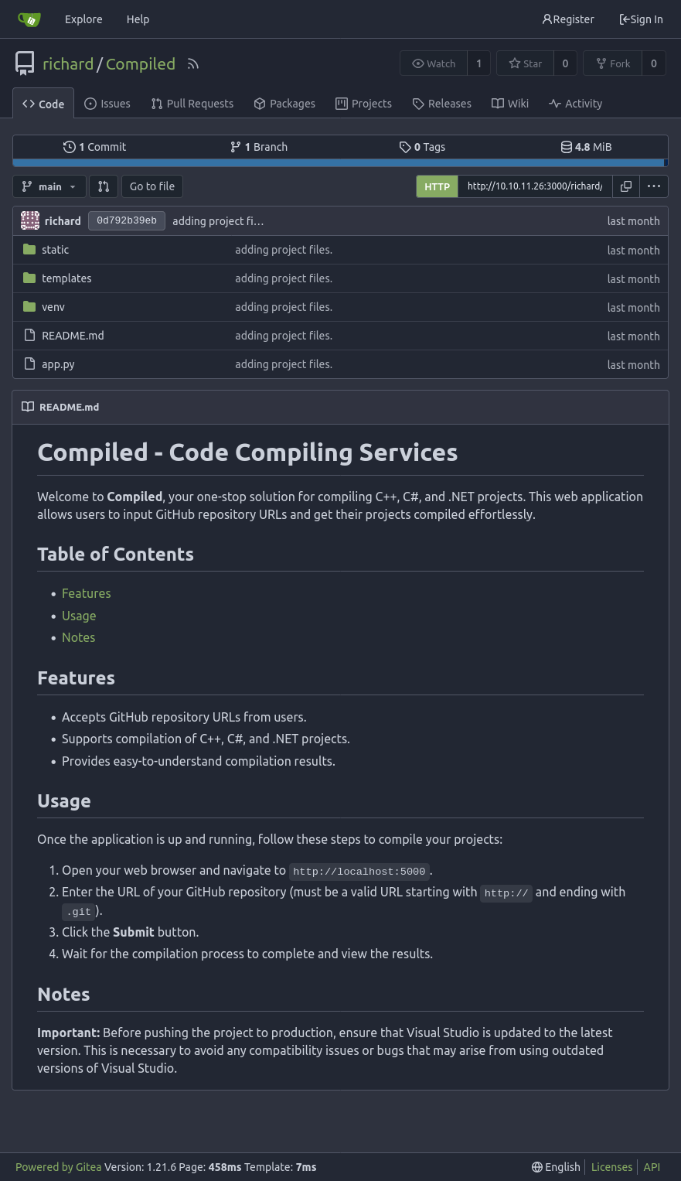Open the static folder

coord(55,250)
